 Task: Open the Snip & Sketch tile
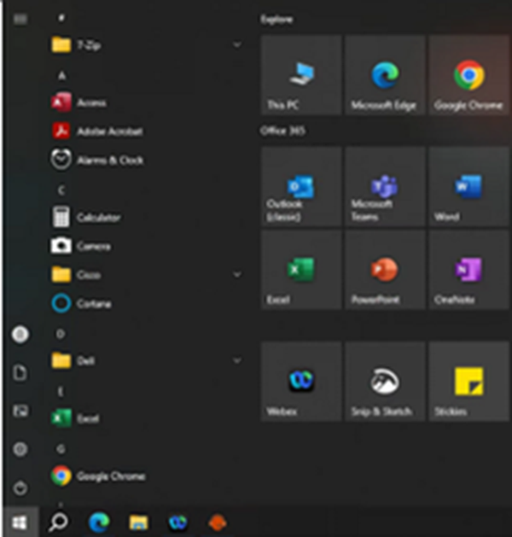point(385,381)
